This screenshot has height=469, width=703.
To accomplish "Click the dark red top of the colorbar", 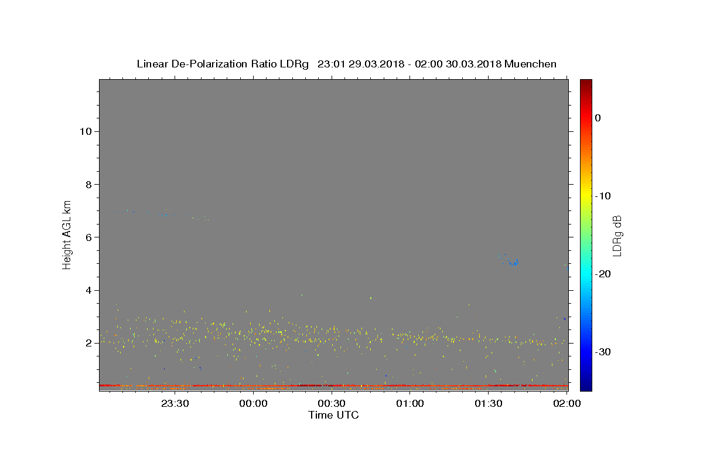I will pyautogui.click(x=586, y=83).
